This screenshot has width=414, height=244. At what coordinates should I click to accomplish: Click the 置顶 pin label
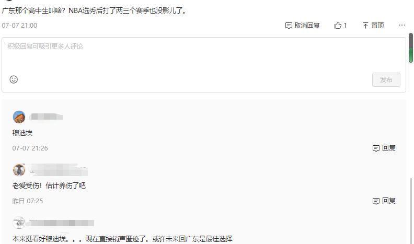pyautogui.click(x=377, y=25)
